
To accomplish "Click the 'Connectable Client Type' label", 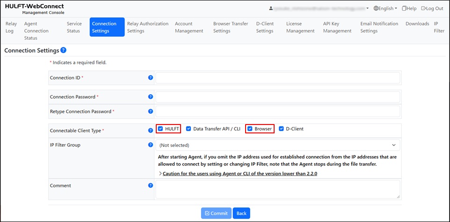I will (76, 131).
